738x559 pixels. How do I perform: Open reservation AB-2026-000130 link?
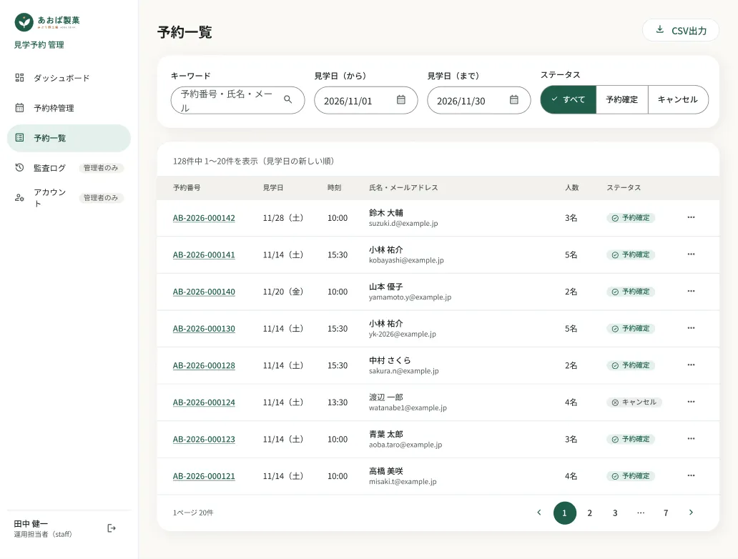coord(204,328)
